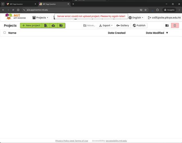Click the site information icon in address bar
This screenshot has width=182, height=143.
click(24, 10)
